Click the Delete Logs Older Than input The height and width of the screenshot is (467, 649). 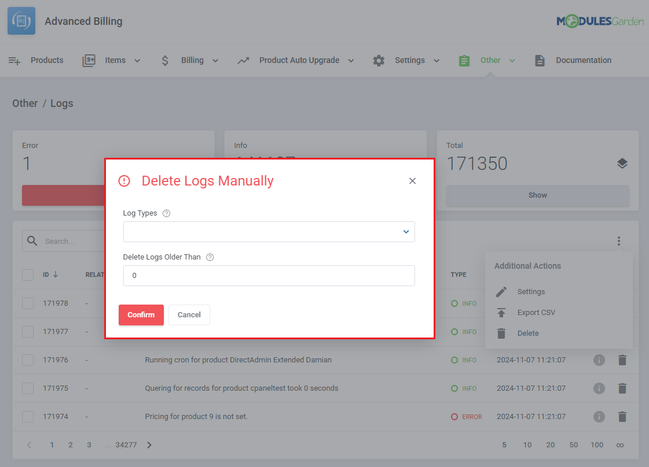269,276
